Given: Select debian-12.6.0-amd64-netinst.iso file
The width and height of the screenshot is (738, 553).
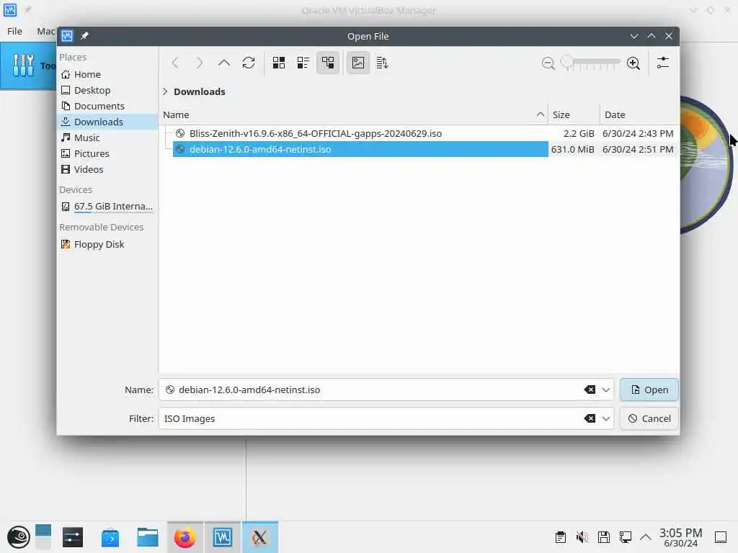Looking at the screenshot, I should (x=360, y=150).
